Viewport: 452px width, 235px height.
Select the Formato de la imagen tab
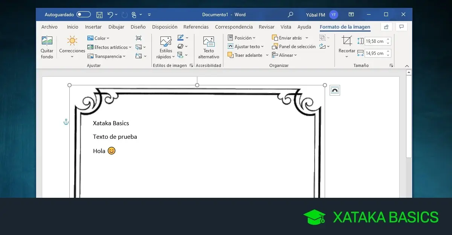pos(345,27)
